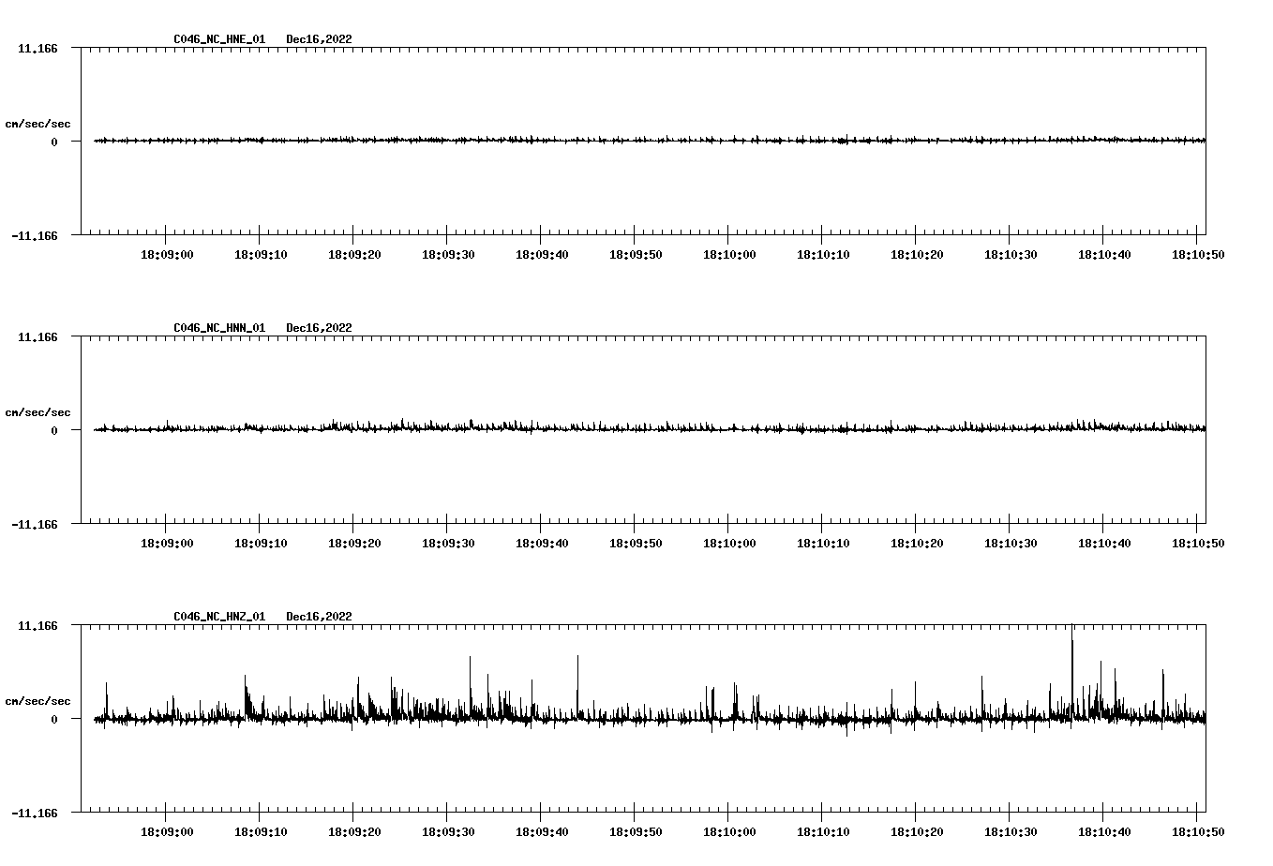This screenshot has height=866, width=1273.
Task: Click 18:09:00 time label under HNE plot
Action: (167, 254)
